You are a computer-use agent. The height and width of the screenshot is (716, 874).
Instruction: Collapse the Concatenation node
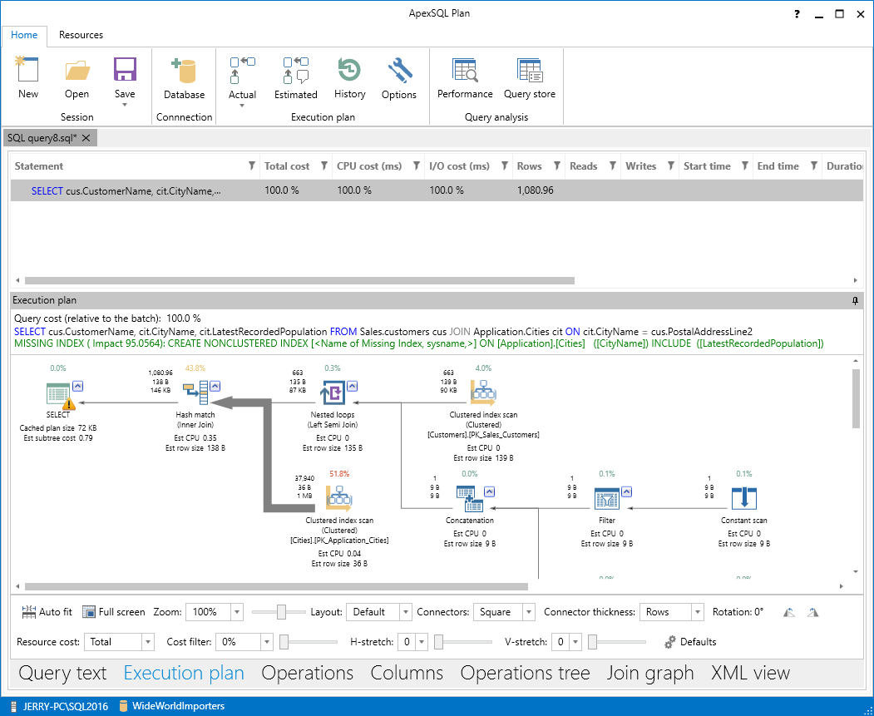click(x=490, y=491)
